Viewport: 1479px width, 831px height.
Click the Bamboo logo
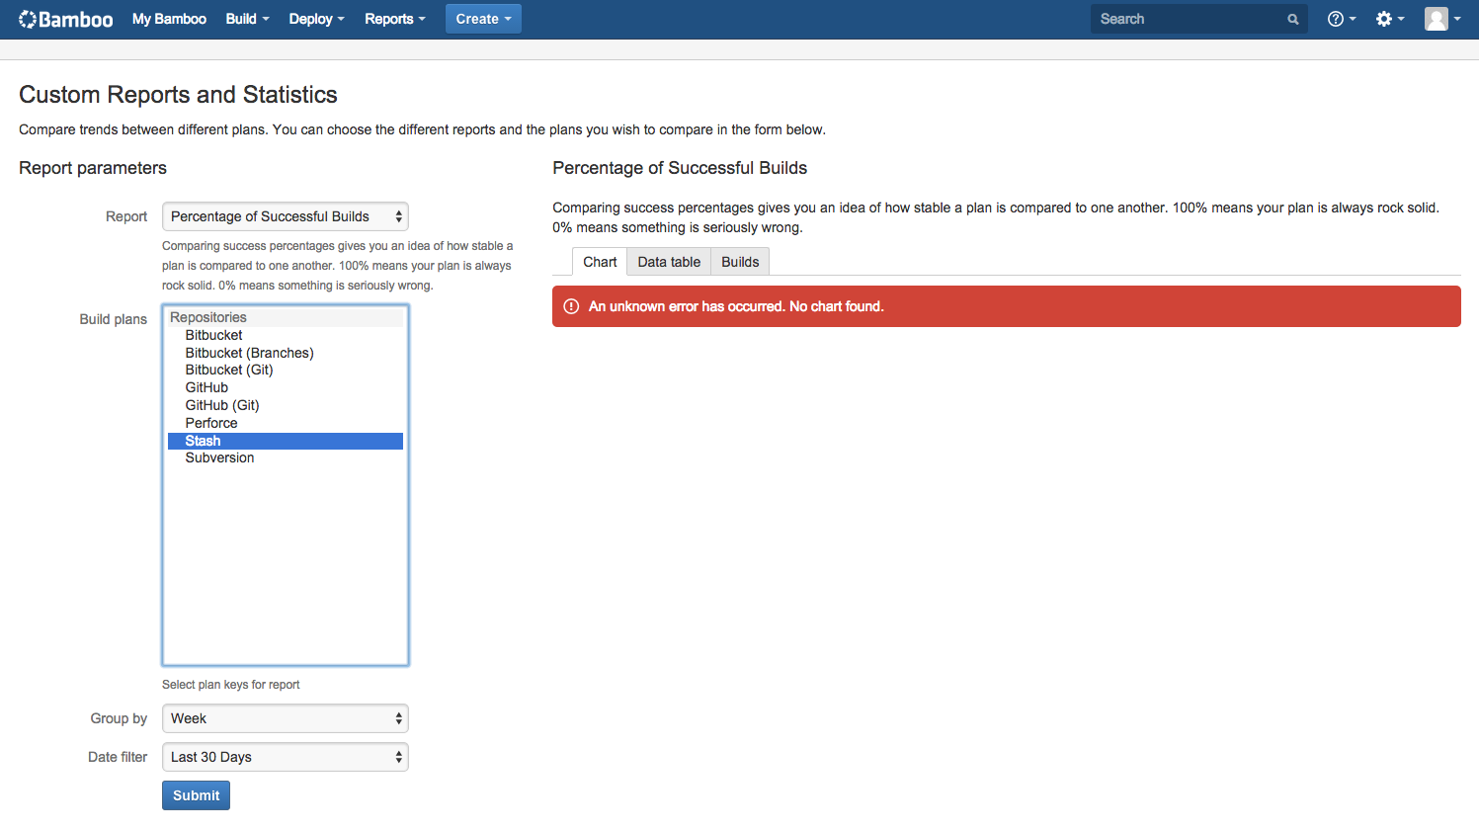pos(66,19)
